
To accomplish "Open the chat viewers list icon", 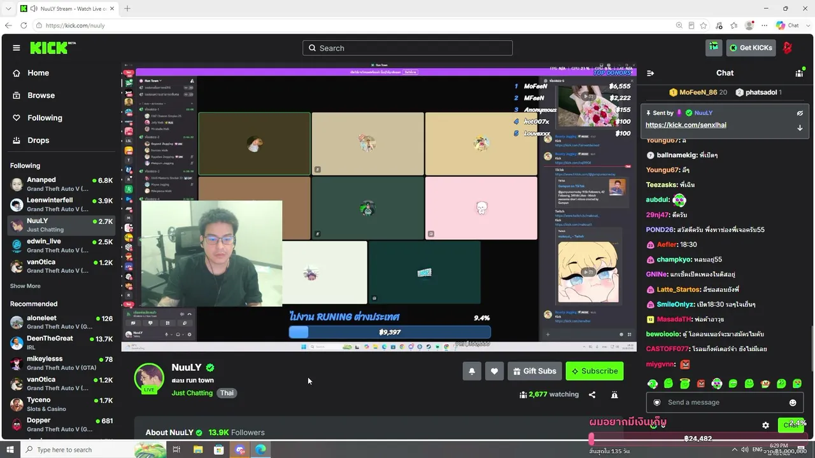I will pyautogui.click(x=799, y=73).
